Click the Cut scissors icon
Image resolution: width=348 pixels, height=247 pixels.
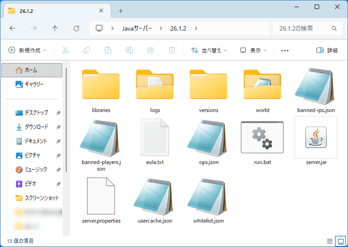(65, 50)
